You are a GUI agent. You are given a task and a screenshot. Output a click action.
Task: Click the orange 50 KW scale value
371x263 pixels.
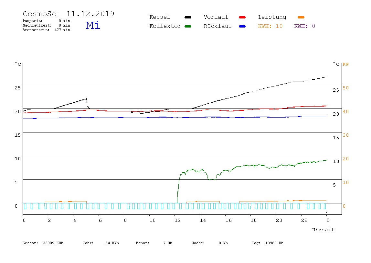coord(346,88)
